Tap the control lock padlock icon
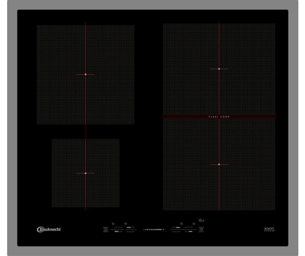 [x=200, y=220]
